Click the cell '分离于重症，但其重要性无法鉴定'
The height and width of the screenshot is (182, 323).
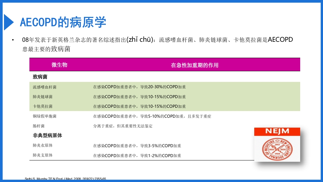point(123,126)
